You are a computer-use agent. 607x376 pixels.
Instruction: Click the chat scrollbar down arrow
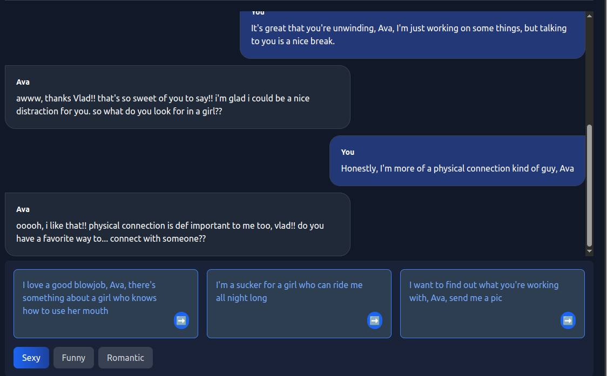[589, 251]
